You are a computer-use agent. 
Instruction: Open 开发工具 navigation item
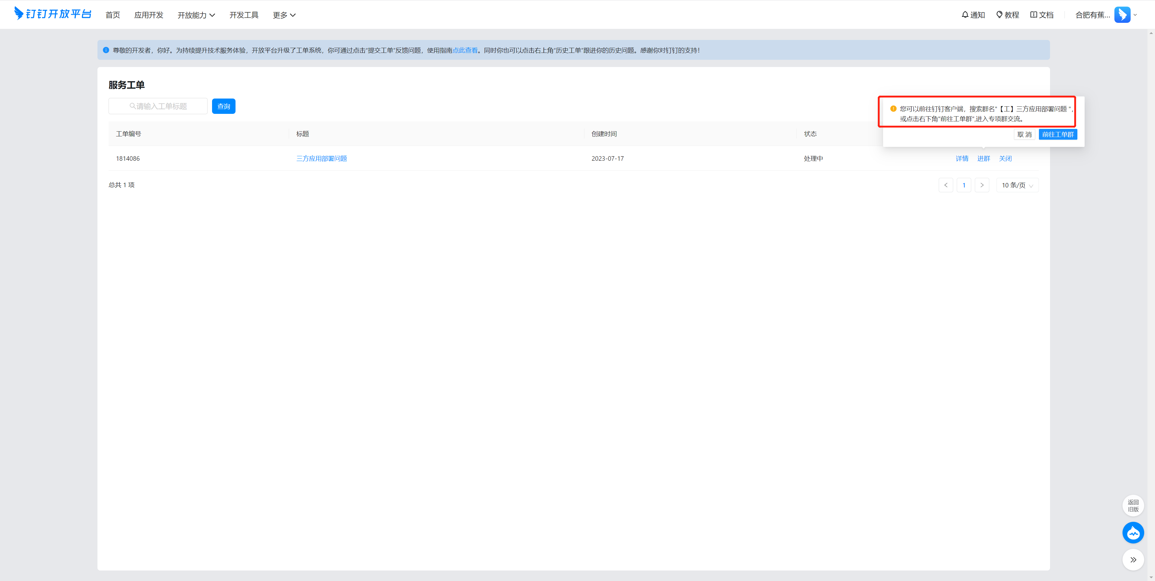(x=244, y=15)
